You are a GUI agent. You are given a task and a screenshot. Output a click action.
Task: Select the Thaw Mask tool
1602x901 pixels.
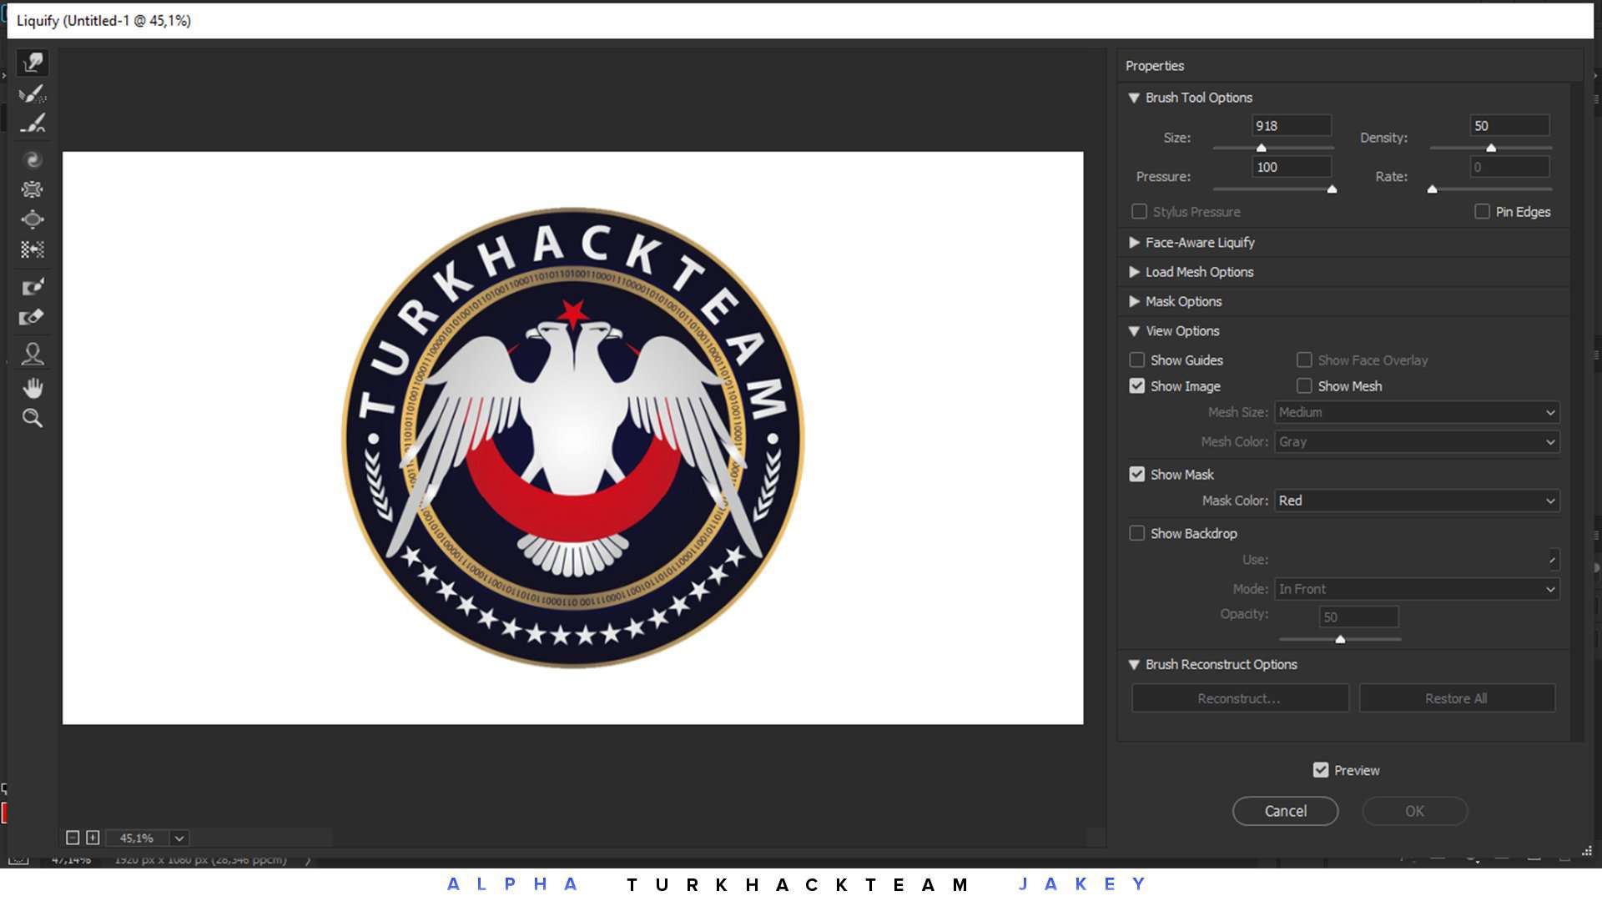point(33,317)
